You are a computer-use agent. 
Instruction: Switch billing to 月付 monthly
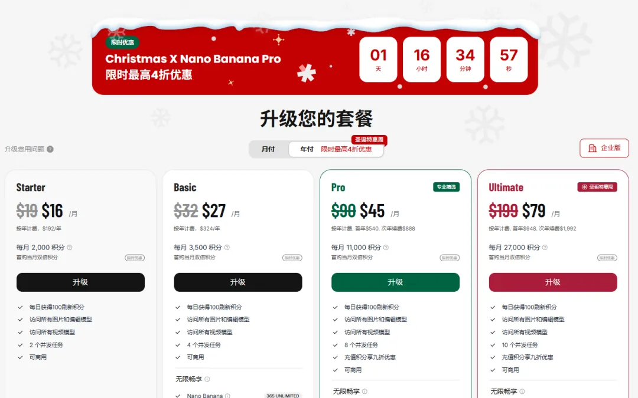coord(268,149)
